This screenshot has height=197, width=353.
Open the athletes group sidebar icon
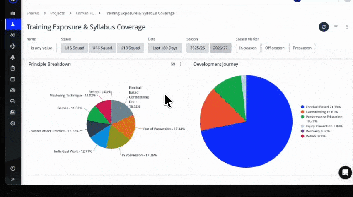[x=12, y=35]
